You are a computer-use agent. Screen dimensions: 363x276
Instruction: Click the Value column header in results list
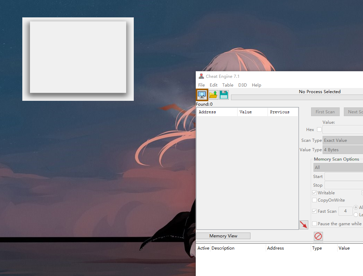(253, 112)
